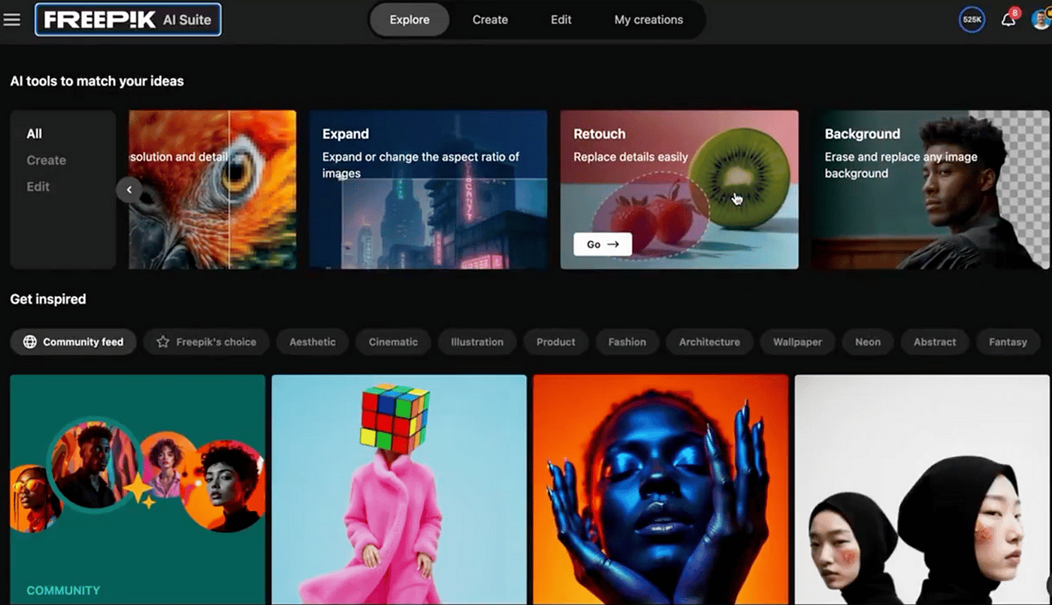Select the Neon category chip
This screenshot has width=1052, height=605.
867,342
